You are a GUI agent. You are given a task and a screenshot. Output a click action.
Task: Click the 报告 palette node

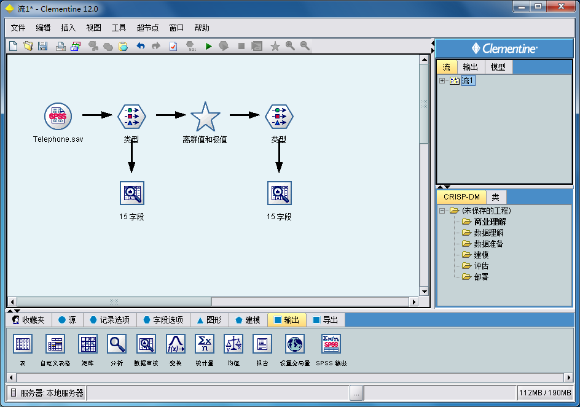262,344
